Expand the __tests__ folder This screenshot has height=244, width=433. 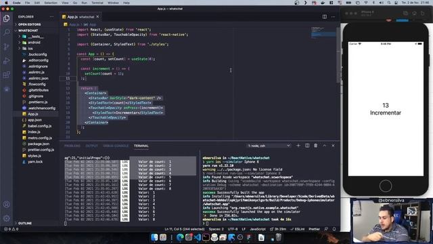click(x=35, y=37)
